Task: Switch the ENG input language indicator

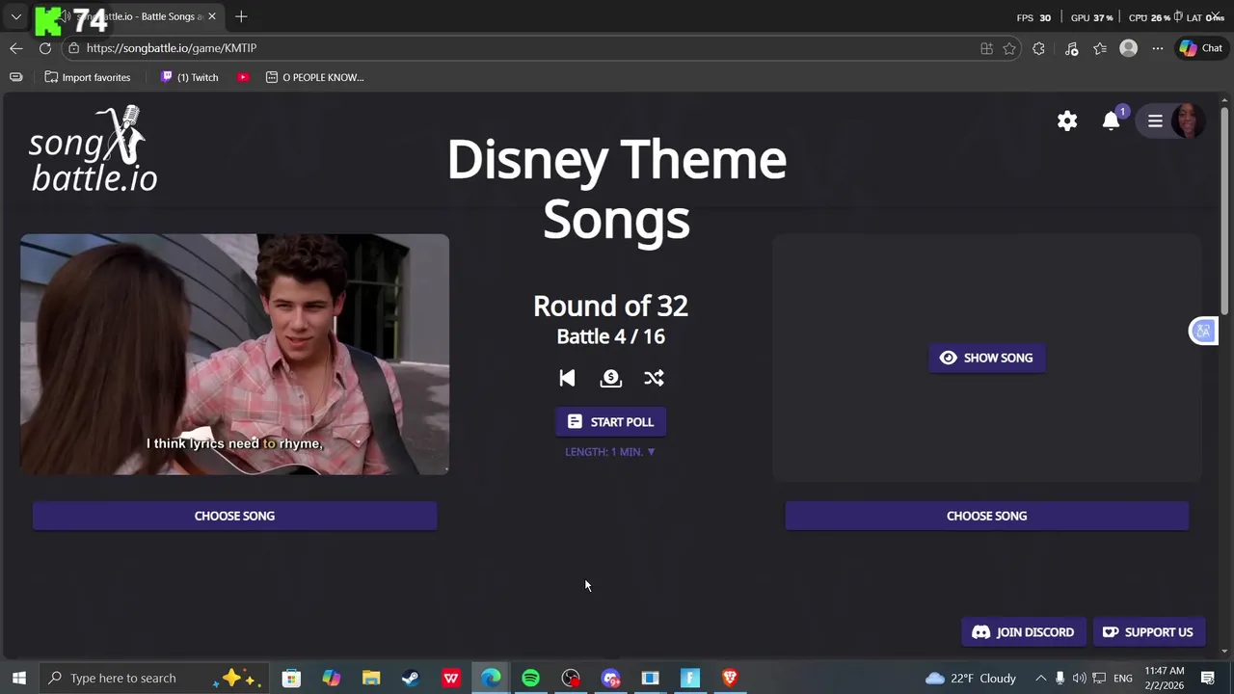Action: (x=1123, y=678)
